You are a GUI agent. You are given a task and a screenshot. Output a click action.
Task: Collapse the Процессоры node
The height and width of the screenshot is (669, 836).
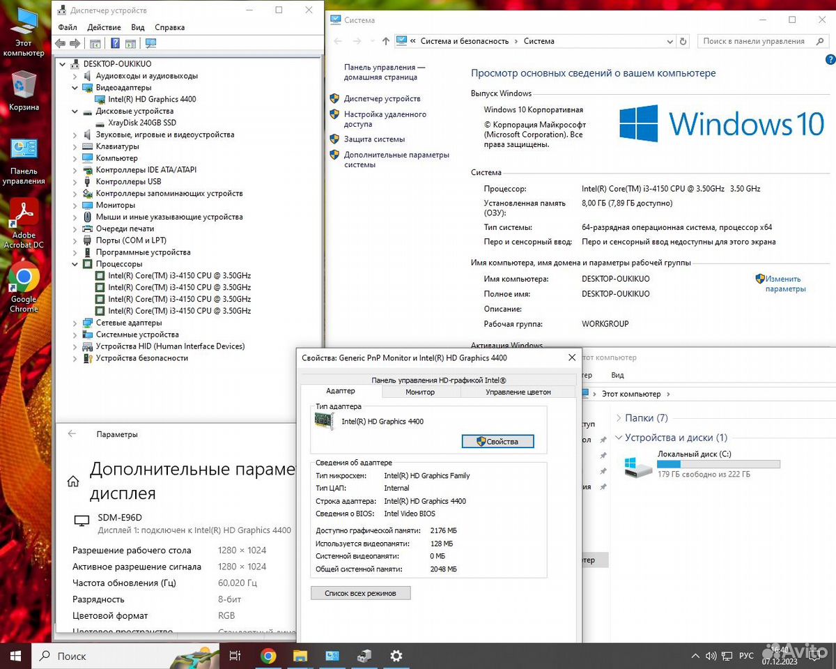pos(75,264)
